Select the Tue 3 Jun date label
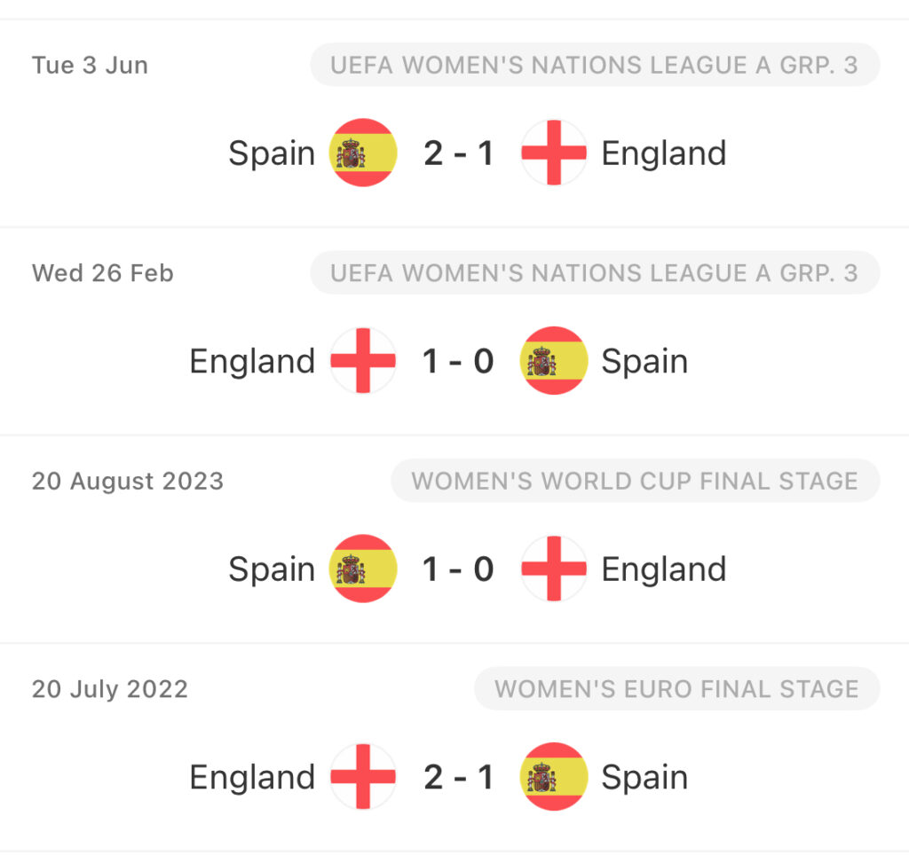The width and height of the screenshot is (909, 863). [x=90, y=65]
